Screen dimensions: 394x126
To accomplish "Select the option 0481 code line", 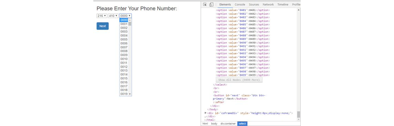I will pos(243,10).
